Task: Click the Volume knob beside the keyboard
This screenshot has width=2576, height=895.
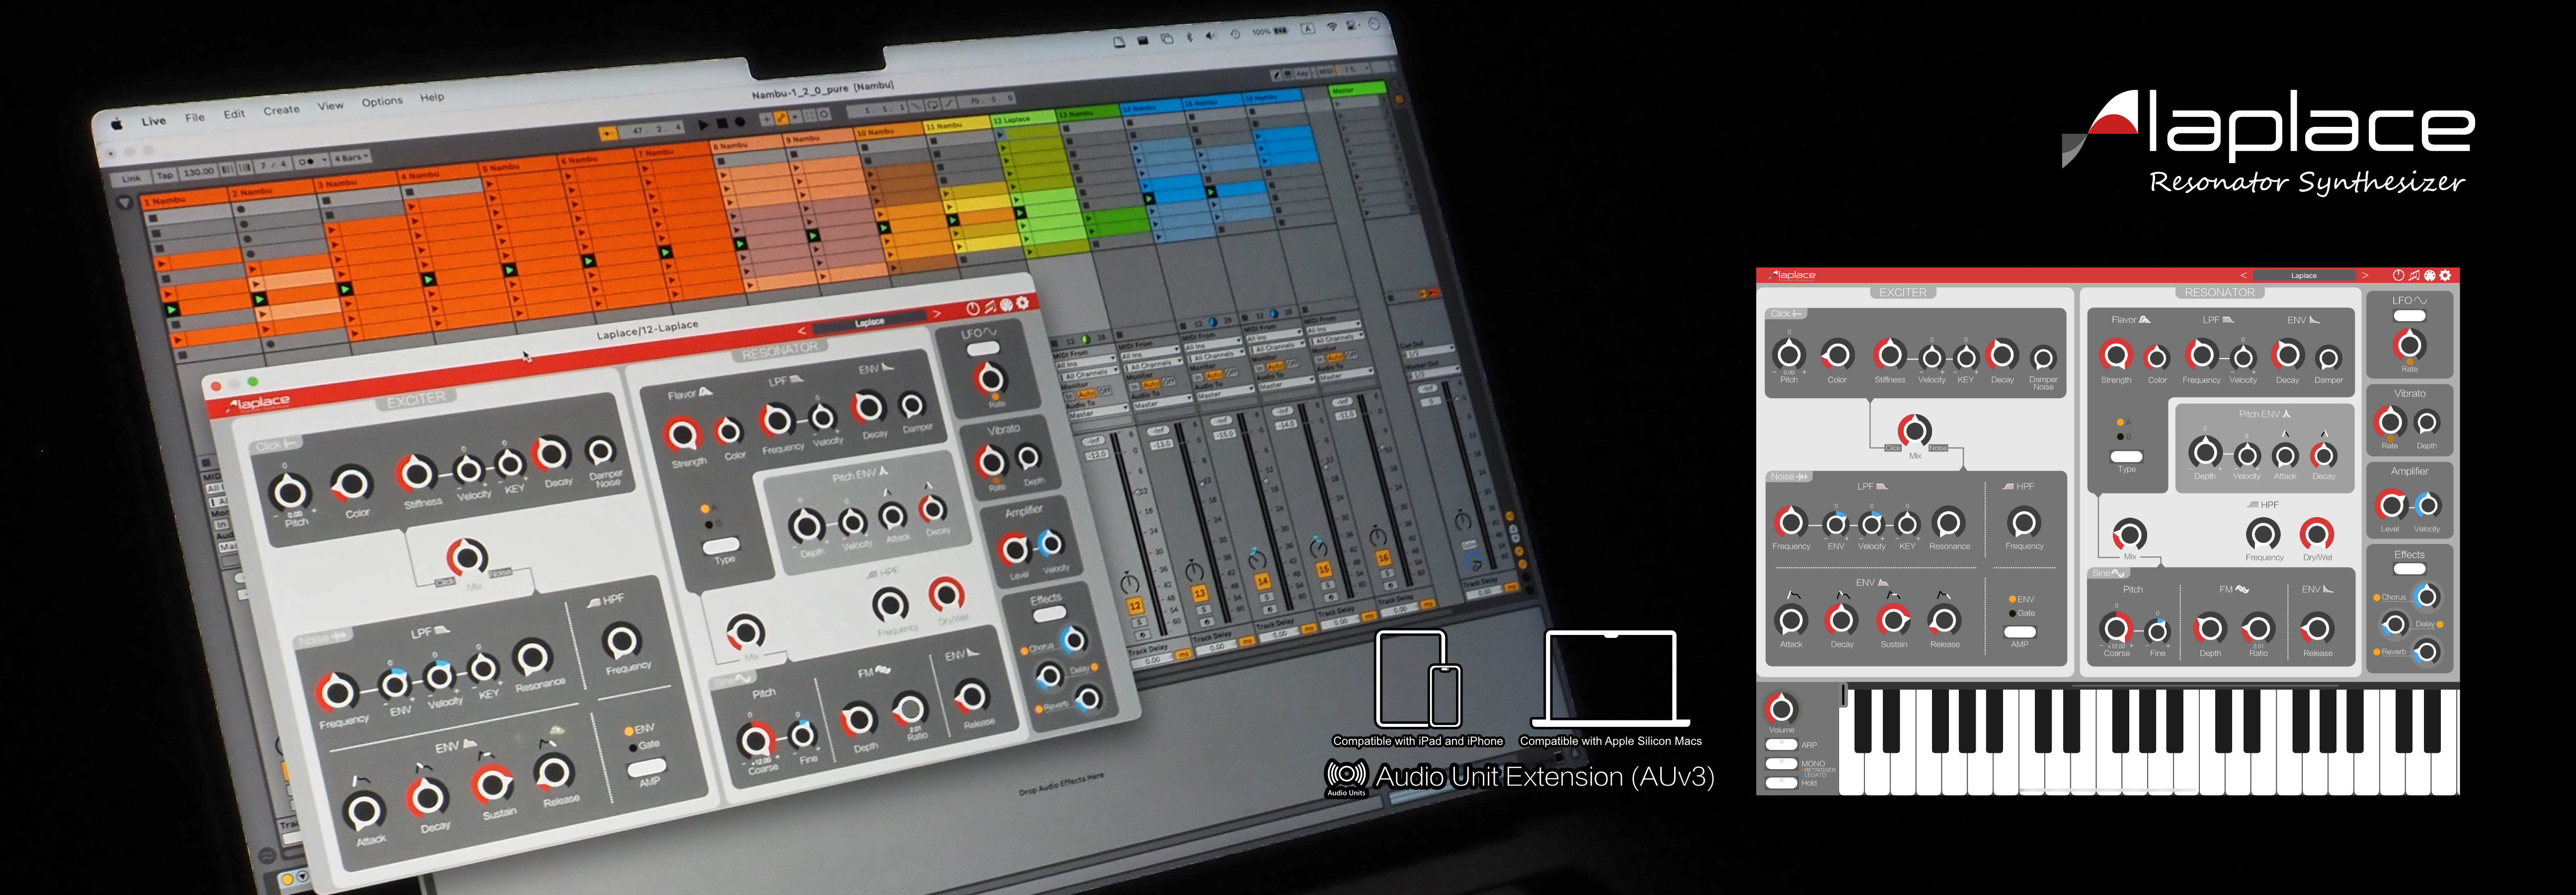Action: coord(1781,709)
